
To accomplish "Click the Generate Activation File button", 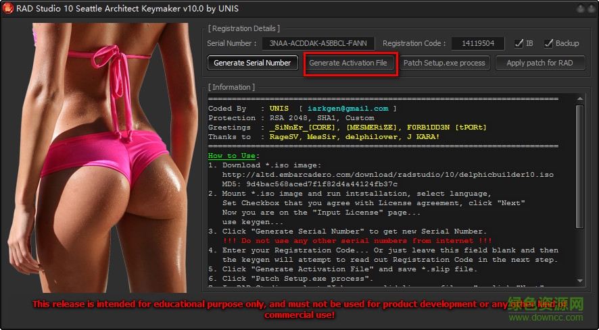I will (348, 63).
